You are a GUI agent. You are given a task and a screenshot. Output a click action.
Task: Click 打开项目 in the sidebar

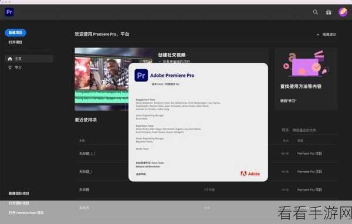click(15, 42)
